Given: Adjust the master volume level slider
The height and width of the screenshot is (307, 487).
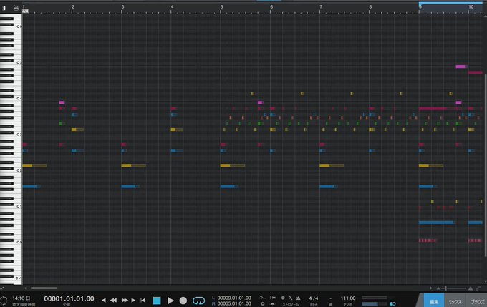Looking at the screenshot, I should tap(374, 303).
